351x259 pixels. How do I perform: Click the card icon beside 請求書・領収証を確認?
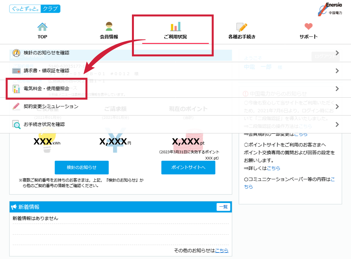[16, 71]
